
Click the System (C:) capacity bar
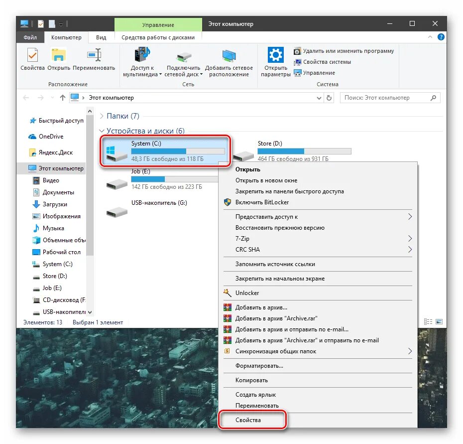click(178, 151)
